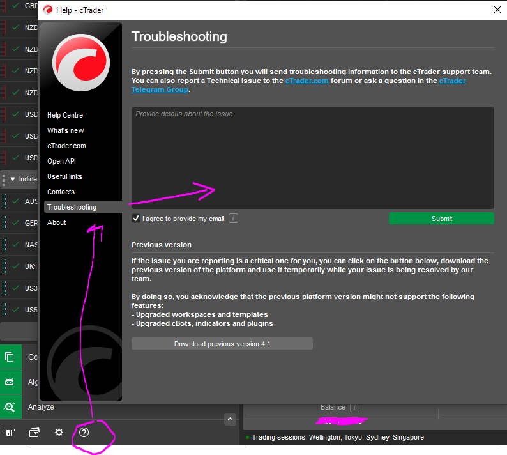This screenshot has height=455, width=507.
Task: Click the cTrader logo in Help title bar
Action: pos(48,10)
